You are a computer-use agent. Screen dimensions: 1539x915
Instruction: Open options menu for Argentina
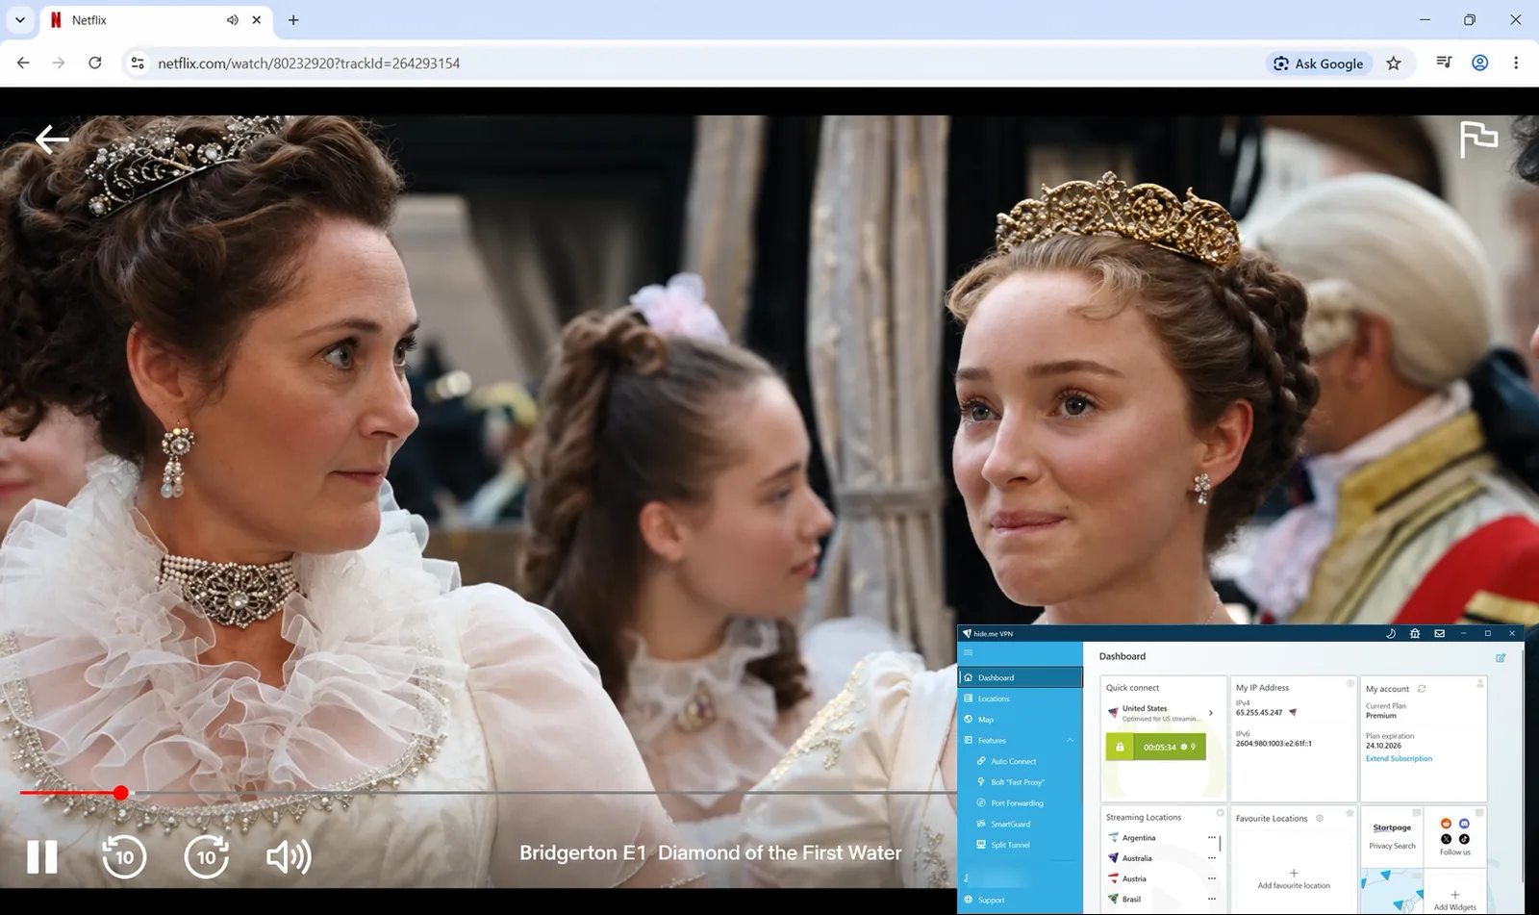point(1212,838)
